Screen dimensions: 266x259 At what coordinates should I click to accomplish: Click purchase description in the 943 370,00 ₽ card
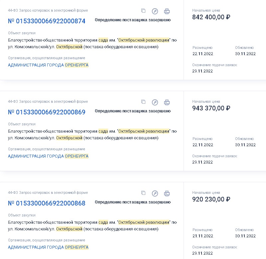92,135
